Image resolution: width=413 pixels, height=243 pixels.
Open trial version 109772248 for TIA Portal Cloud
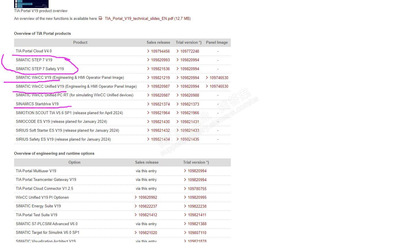[190, 51]
